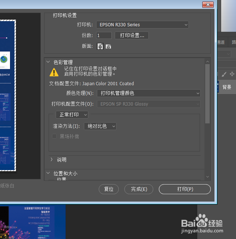236x239 pixels.
Task: Click the 打印(P) button
Action: (x=185, y=189)
